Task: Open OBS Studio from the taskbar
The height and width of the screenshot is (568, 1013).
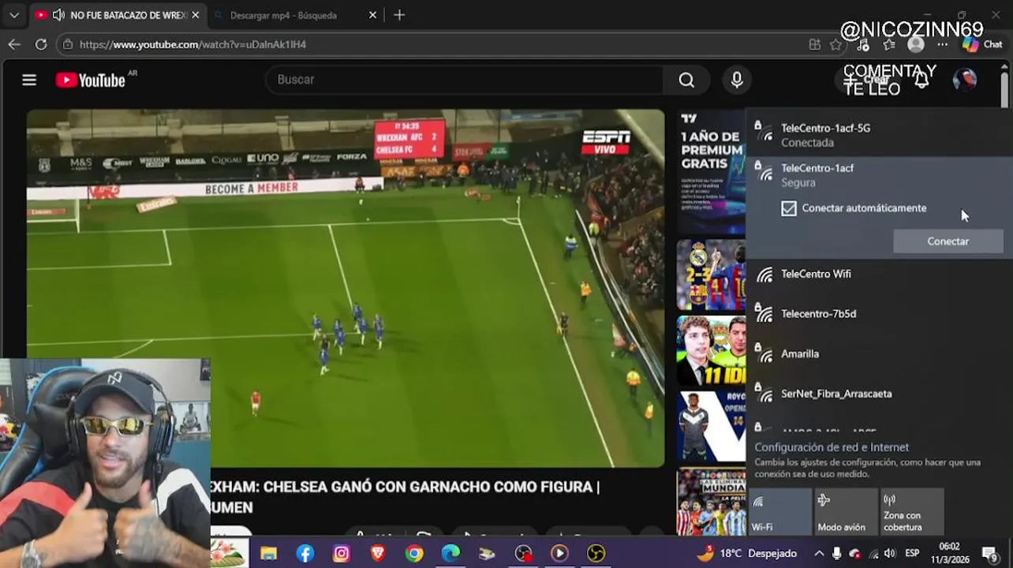Action: pyautogui.click(x=596, y=554)
